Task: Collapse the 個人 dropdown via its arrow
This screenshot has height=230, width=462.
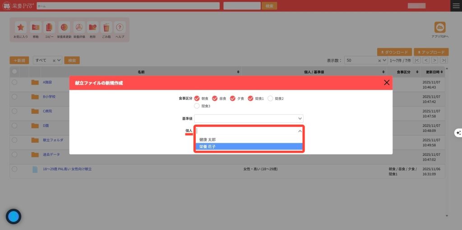Action: [x=300, y=131]
